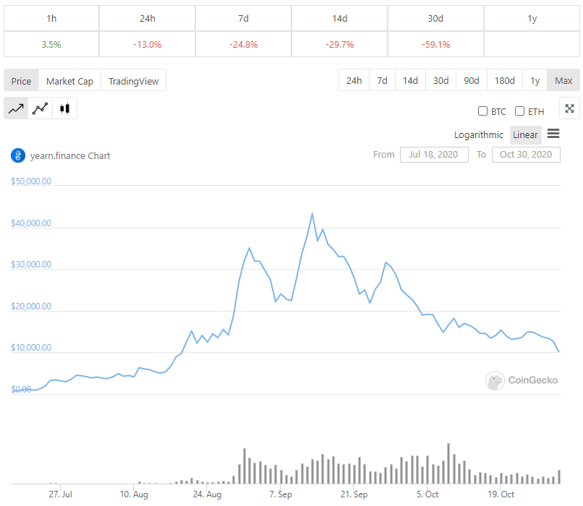Set chart range to 24h
583x506 pixels.
354,80
